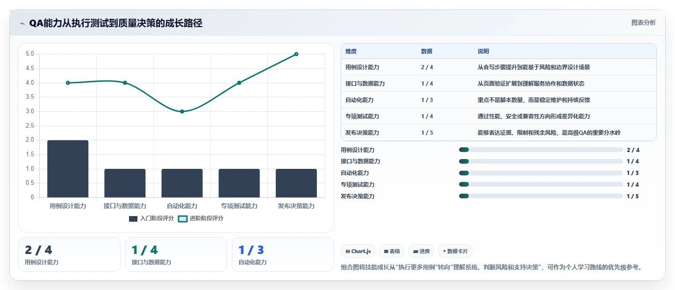The width and height of the screenshot is (675, 290).
Task: Select the 用例设计能力 bar in the chart
Action: coord(68,169)
